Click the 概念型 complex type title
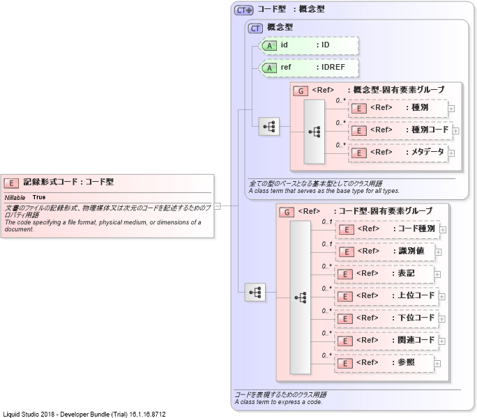This screenshot has width=477, height=418. 280,27
